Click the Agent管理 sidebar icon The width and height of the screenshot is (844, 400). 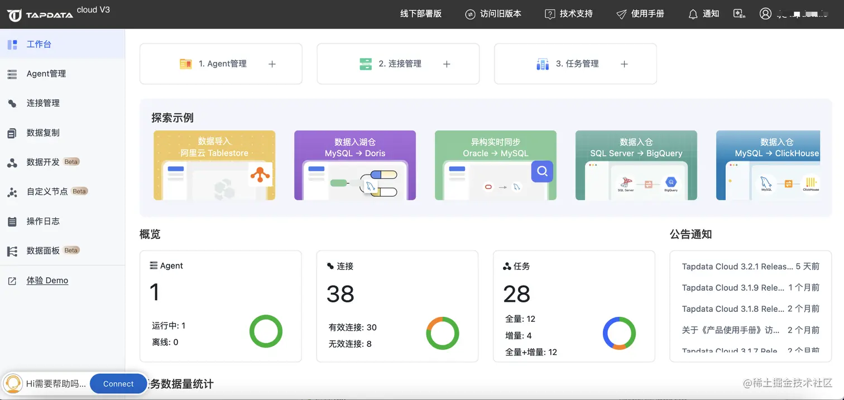12,74
